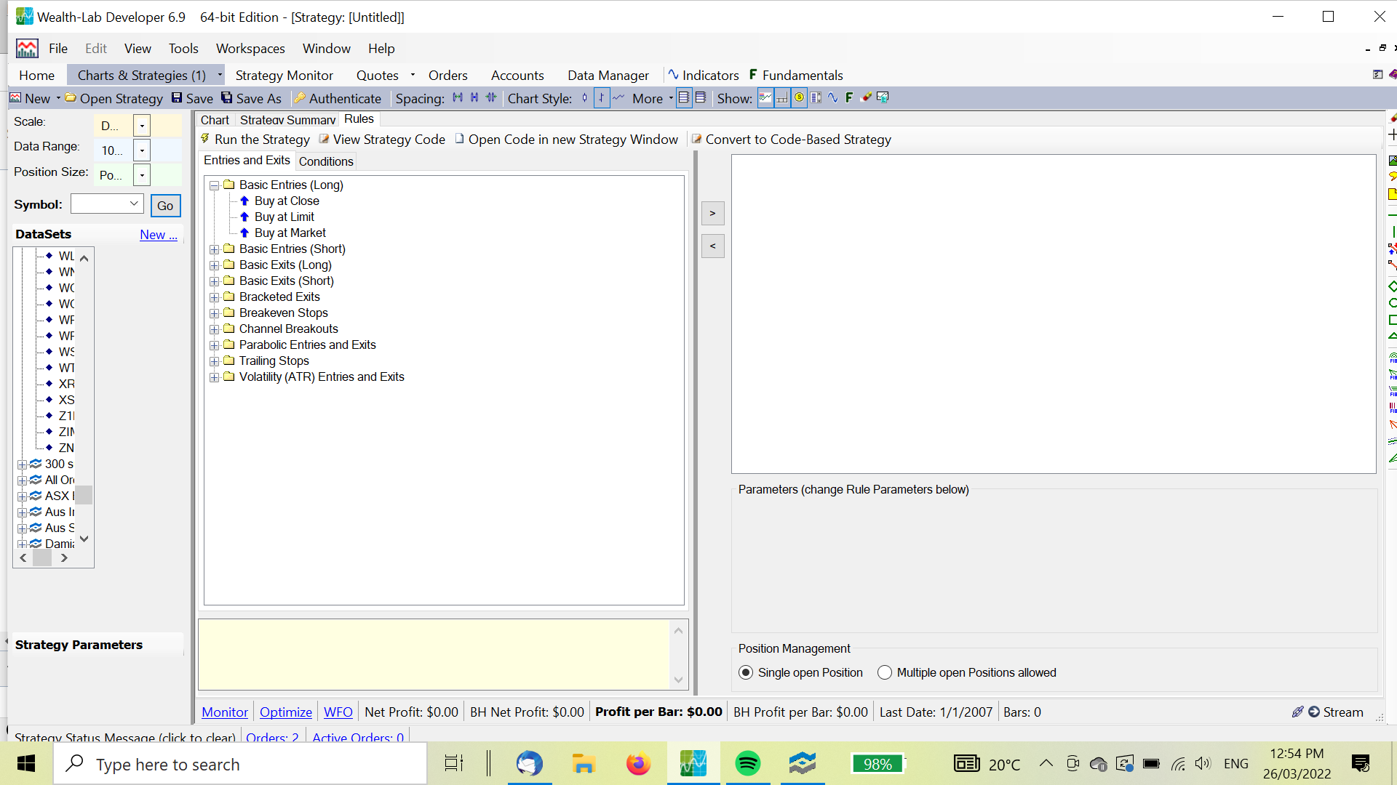Expand Volatility (ATR) Entries and Exits
This screenshot has height=785, width=1397.
[x=215, y=377]
